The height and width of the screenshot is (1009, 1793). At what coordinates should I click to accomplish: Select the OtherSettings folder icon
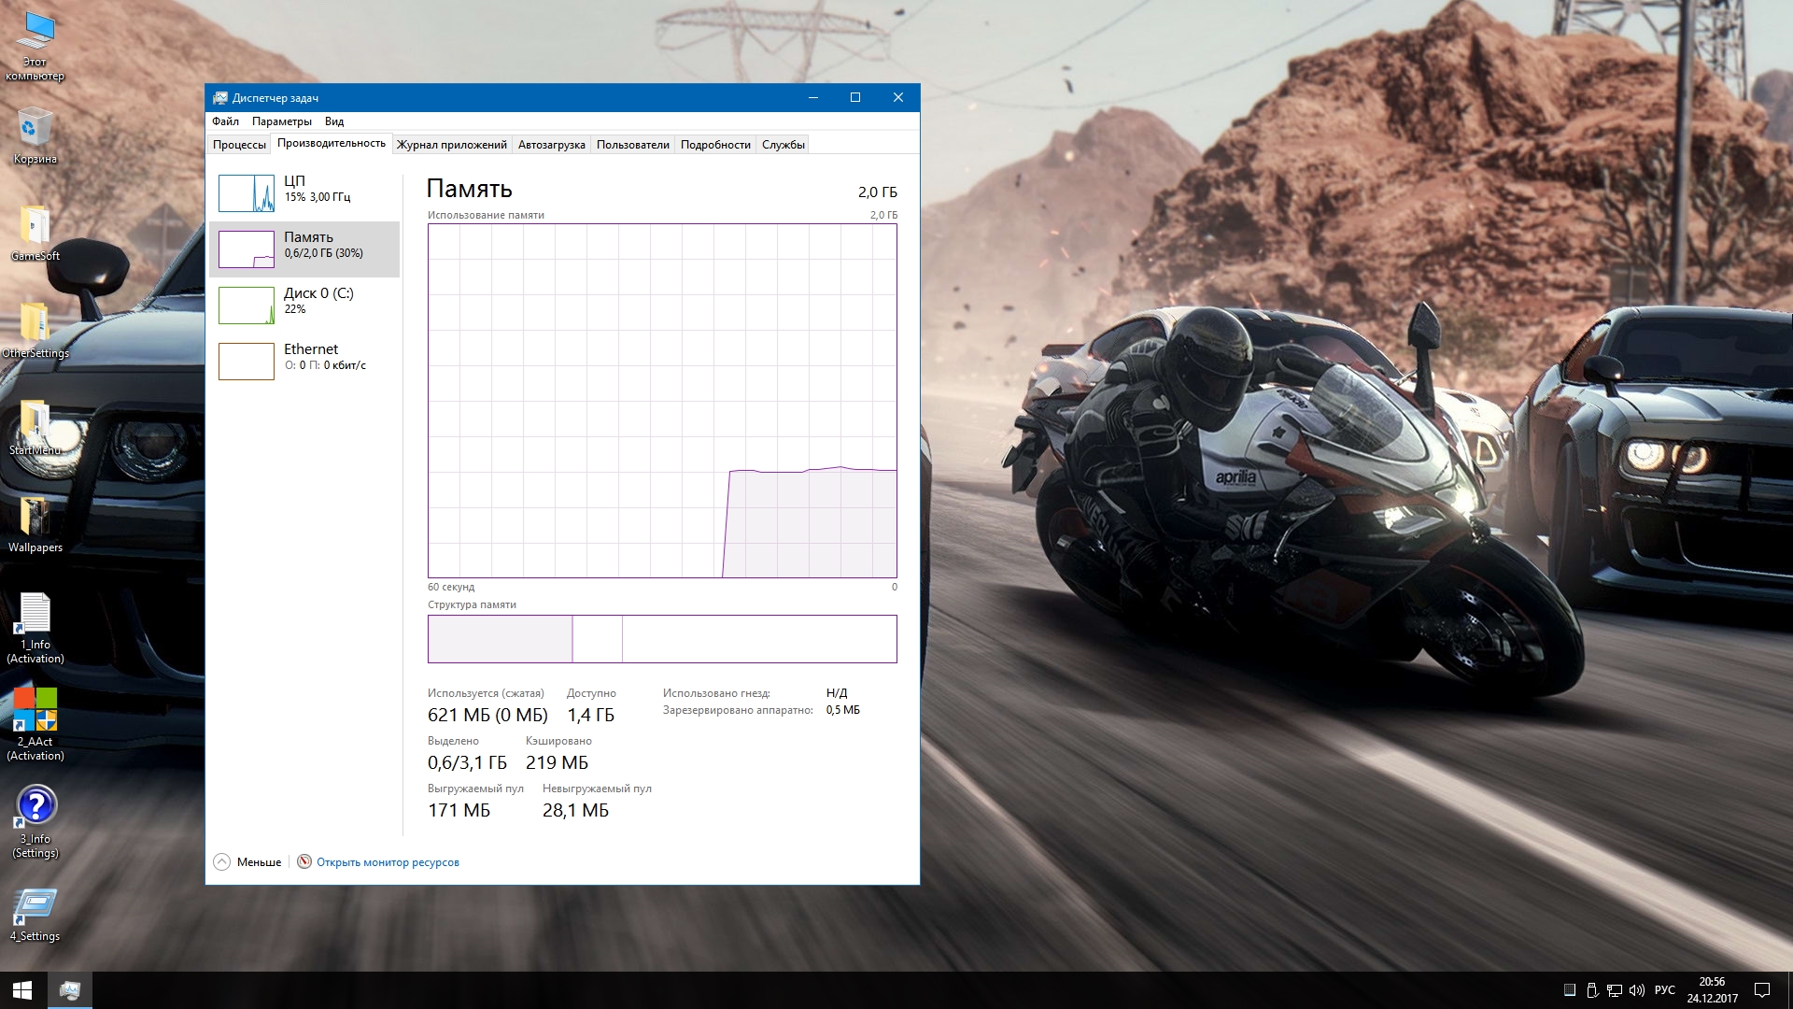point(35,331)
